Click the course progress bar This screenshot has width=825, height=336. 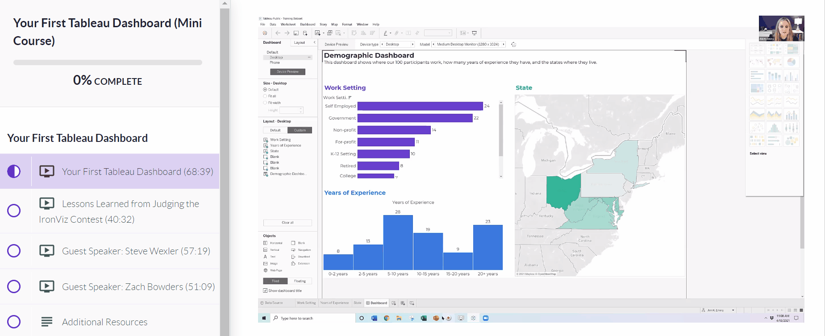tap(108, 62)
